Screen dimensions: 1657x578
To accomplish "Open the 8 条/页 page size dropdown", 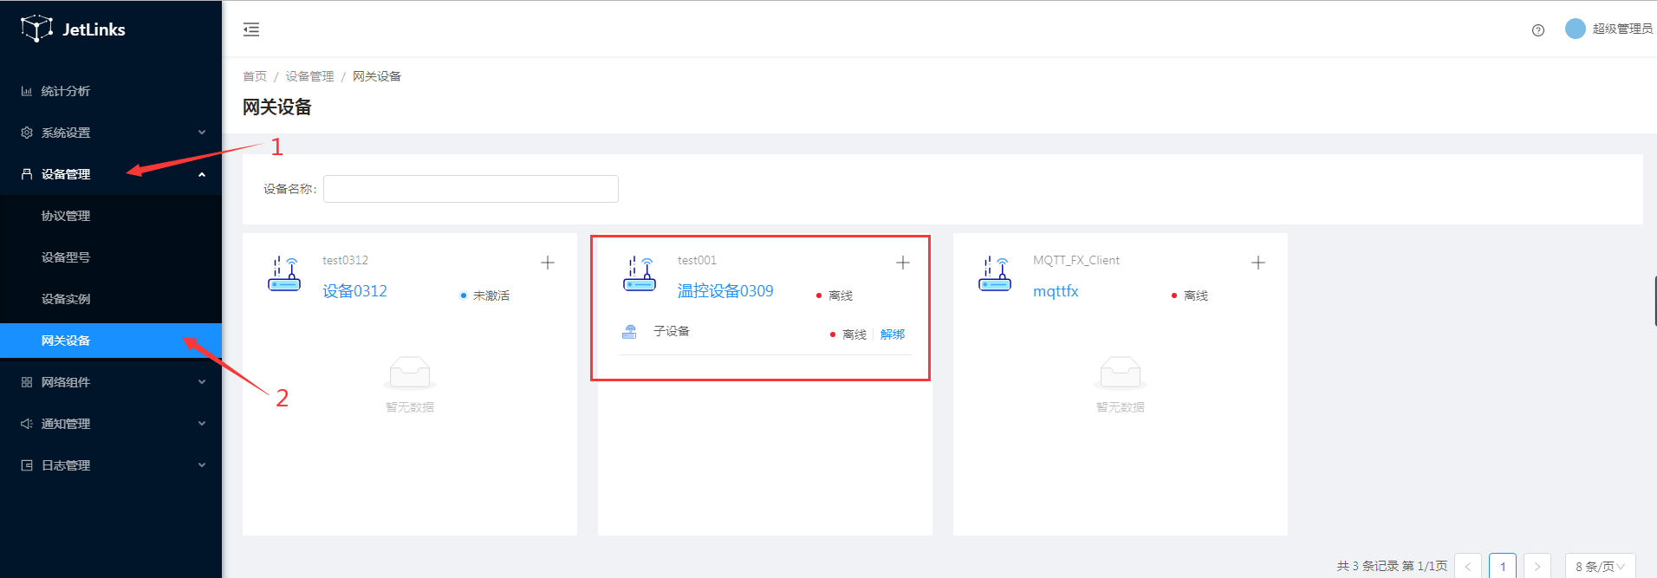I will [x=1600, y=566].
